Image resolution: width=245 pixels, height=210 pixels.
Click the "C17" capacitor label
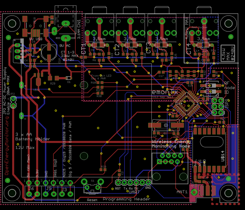pyautogui.click(x=161, y=76)
